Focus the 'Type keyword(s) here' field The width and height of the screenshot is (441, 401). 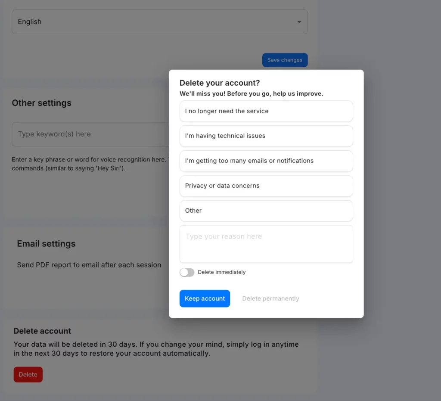pyautogui.click(x=90, y=134)
